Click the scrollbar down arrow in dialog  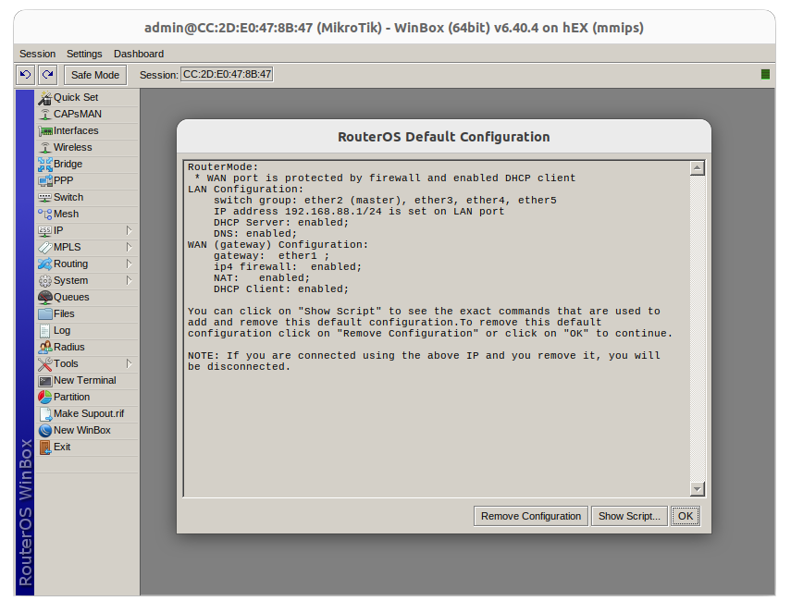click(698, 488)
